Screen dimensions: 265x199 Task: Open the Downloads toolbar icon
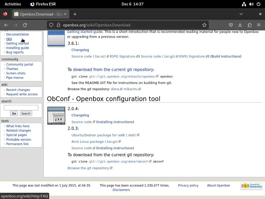tap(240, 25)
